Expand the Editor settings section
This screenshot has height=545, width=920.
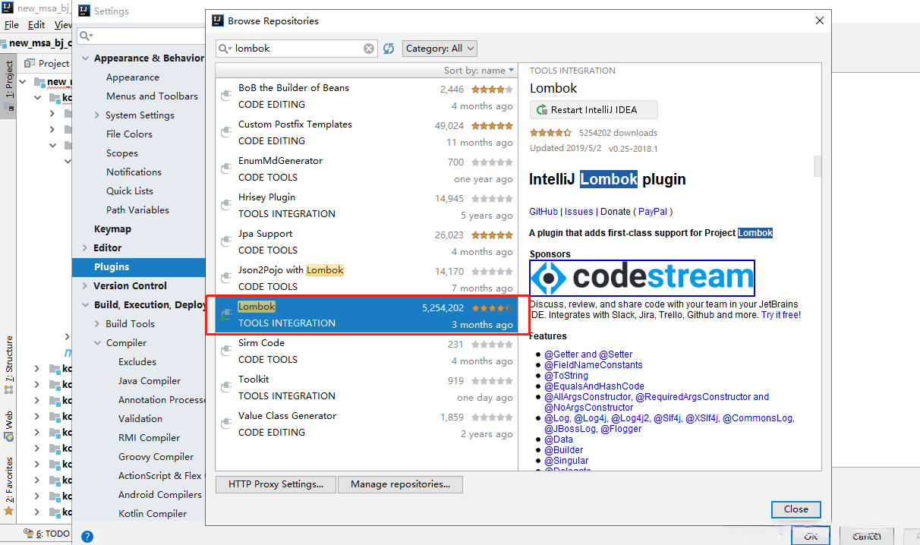tap(84, 248)
